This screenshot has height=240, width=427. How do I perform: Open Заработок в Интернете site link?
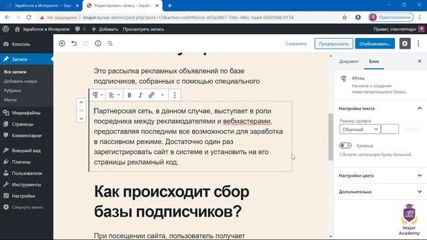pyautogui.click(x=42, y=29)
